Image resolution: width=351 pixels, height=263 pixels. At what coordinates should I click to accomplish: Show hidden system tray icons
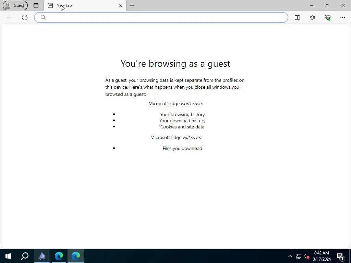click(x=290, y=256)
